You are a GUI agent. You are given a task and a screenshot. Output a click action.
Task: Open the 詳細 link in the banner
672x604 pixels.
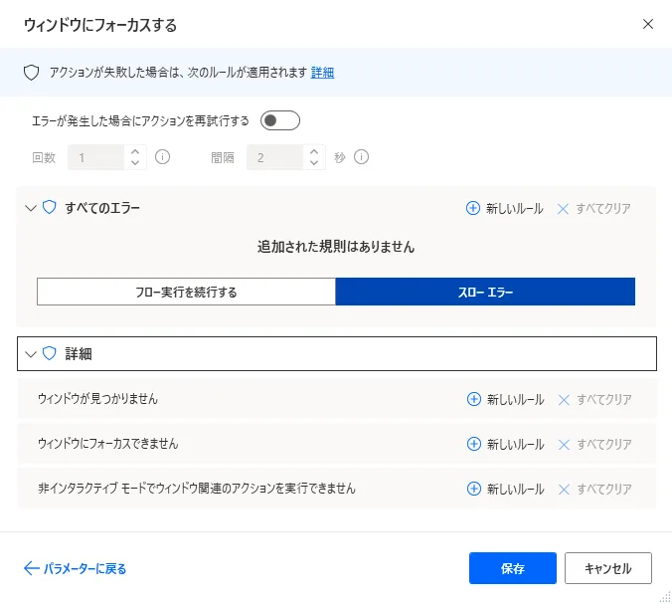click(322, 73)
